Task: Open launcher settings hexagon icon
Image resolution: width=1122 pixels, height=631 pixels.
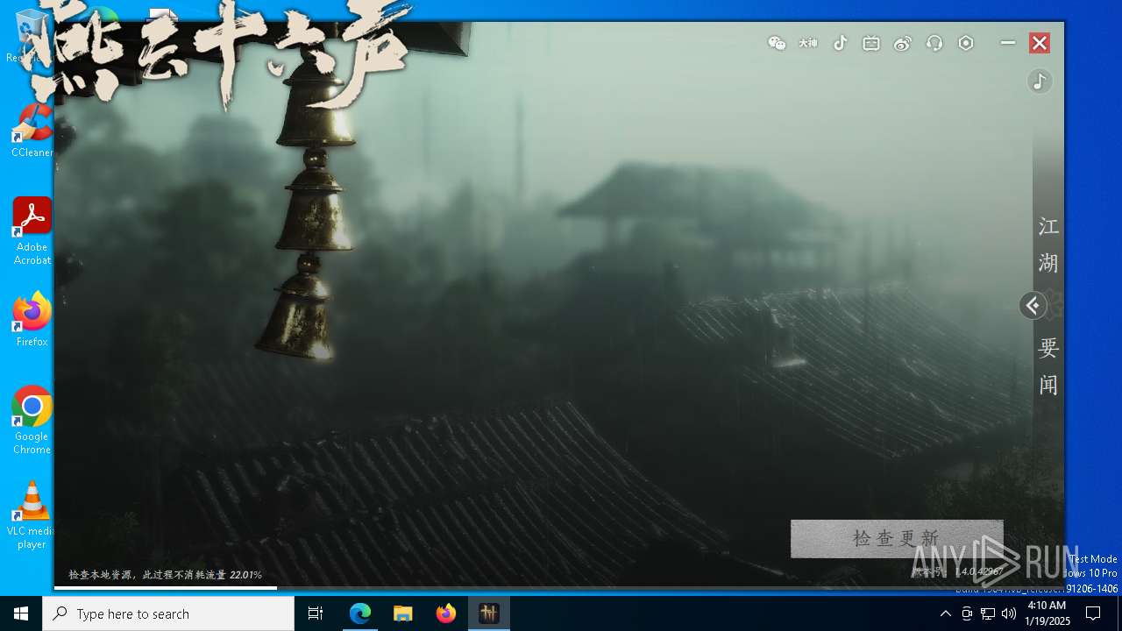Action: tap(966, 43)
